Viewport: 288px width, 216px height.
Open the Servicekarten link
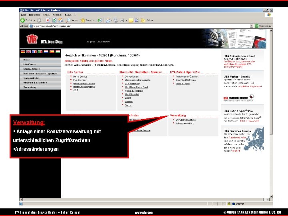click(132, 76)
